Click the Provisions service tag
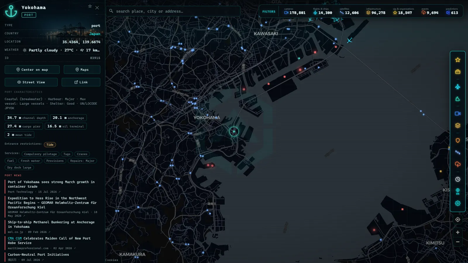 (55, 161)
